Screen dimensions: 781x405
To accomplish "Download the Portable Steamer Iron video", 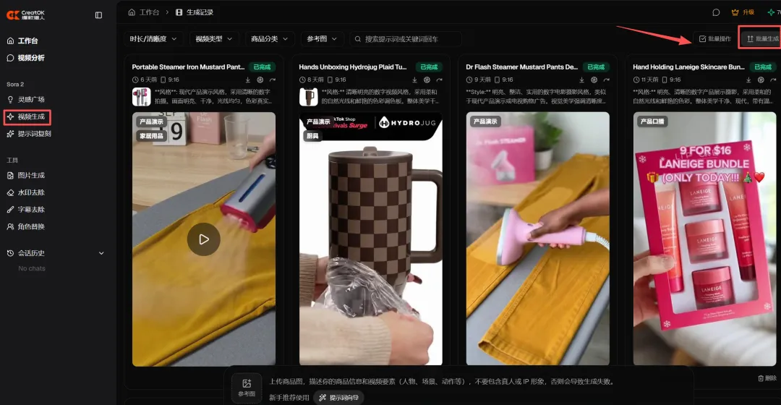I will click(x=247, y=80).
